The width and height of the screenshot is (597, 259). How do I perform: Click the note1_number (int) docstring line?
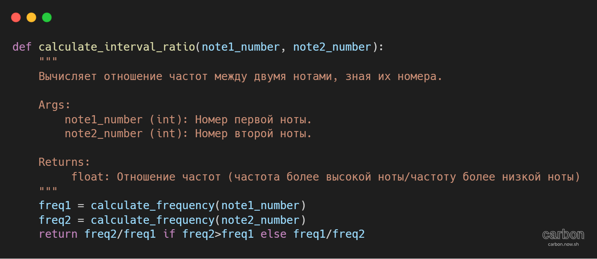(x=188, y=120)
